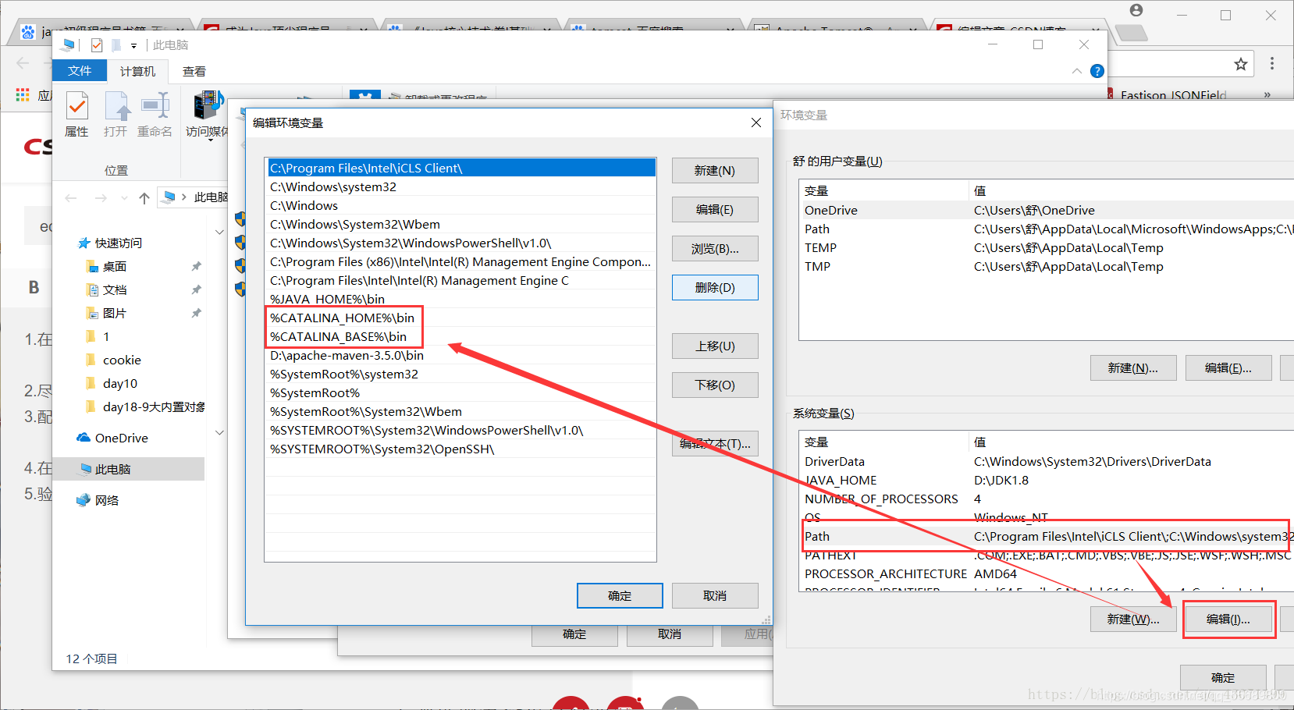Viewport: 1294px width, 710px height.
Task: Select the TMP user variable row
Action: 1047,266
